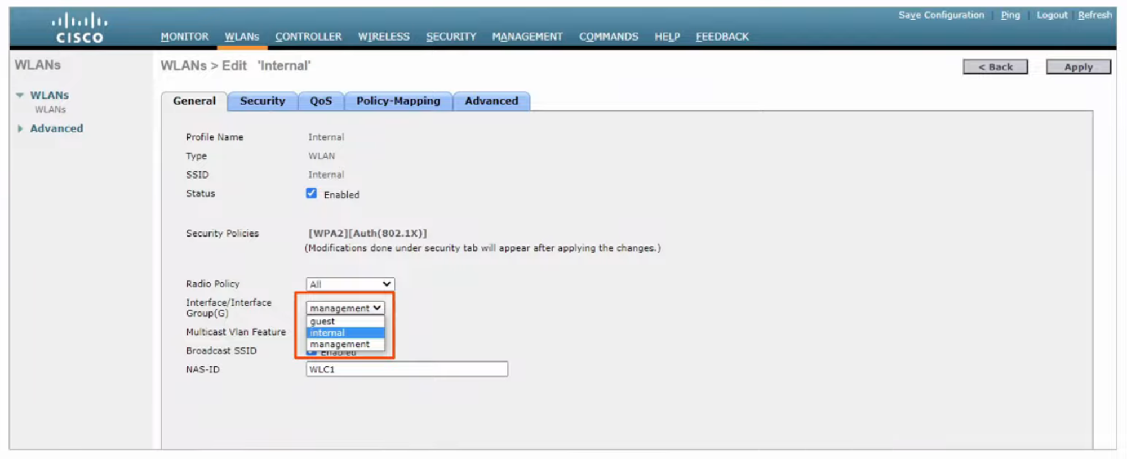
Task: Open the WIRELESS menu
Action: tap(383, 37)
